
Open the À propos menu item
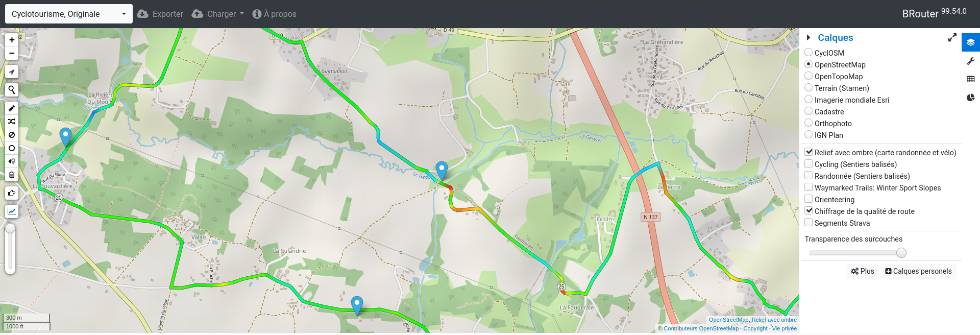[x=275, y=14]
